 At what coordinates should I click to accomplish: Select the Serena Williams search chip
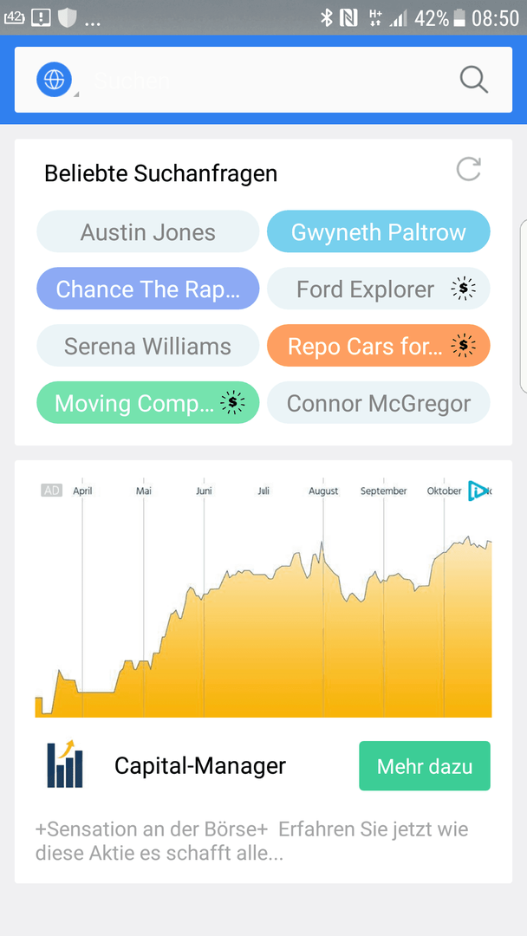(148, 346)
